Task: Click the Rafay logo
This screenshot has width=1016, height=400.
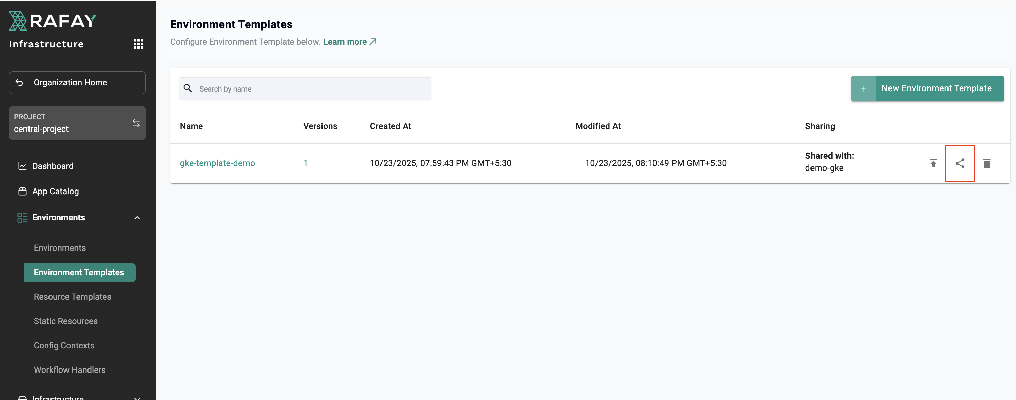Action: [x=53, y=21]
